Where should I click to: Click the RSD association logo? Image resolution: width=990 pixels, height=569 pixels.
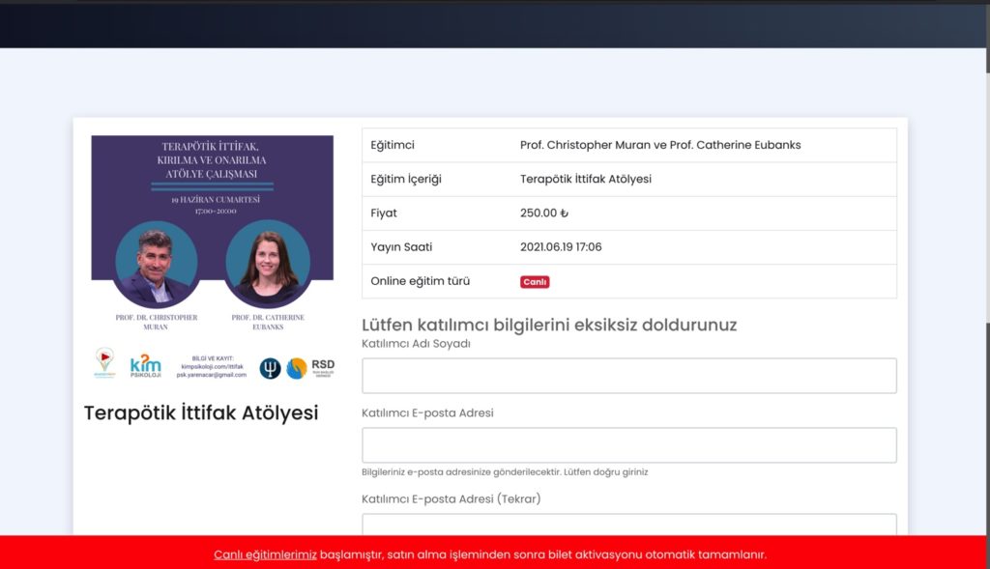click(323, 367)
